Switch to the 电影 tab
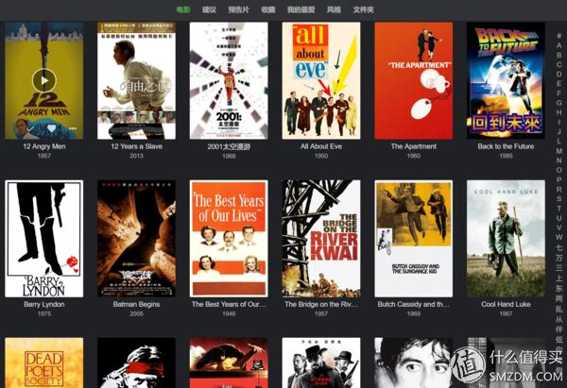Screen dimensions: 567x388 tap(183, 9)
